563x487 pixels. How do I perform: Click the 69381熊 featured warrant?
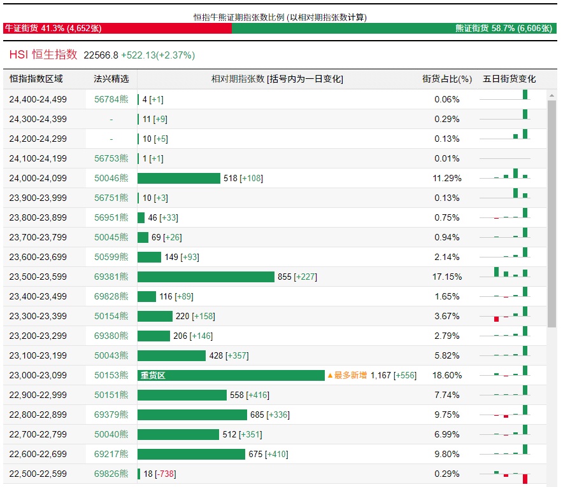[111, 277]
